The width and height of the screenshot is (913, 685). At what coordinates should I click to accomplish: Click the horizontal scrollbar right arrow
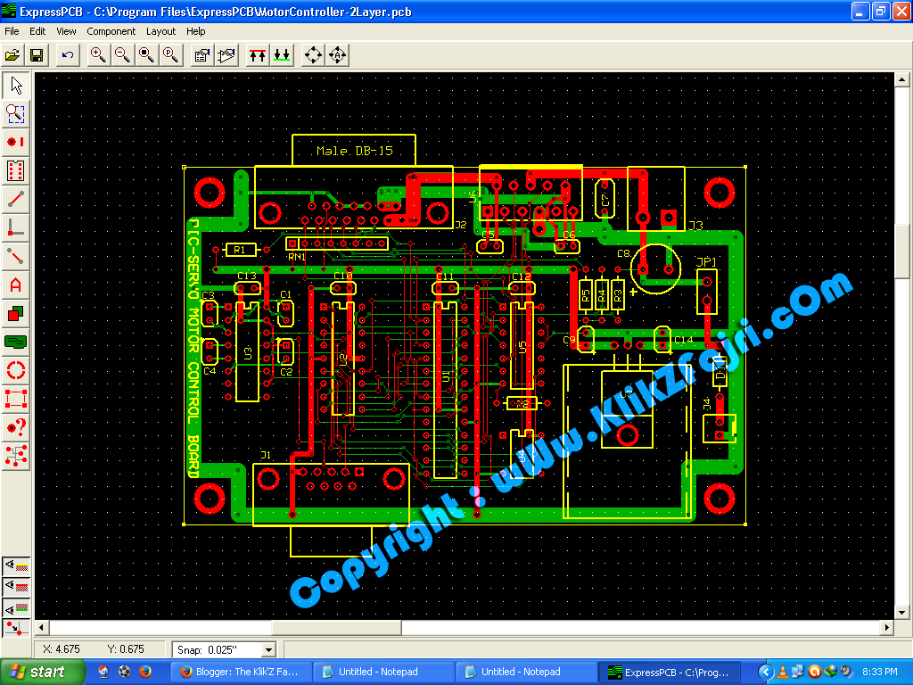pos(886,628)
